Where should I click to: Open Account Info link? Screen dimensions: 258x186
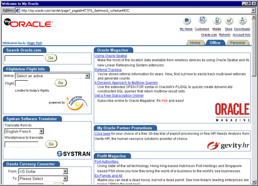tap(241, 35)
